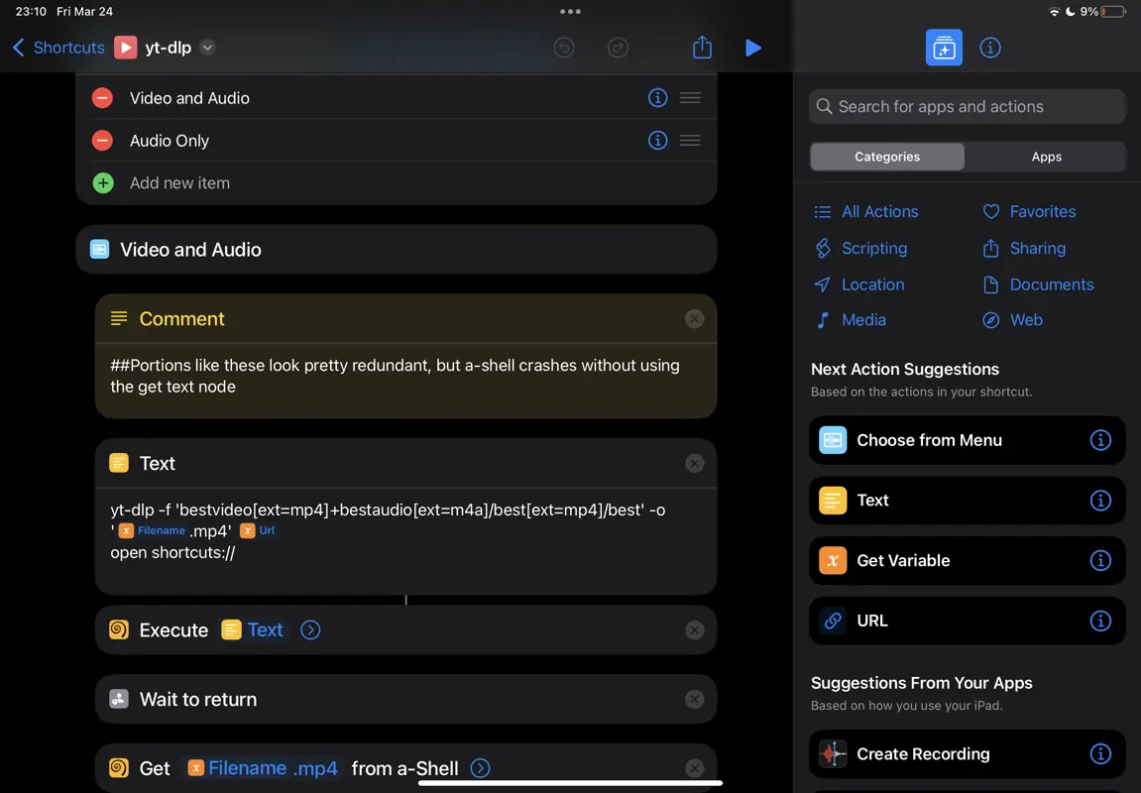This screenshot has height=793, width=1141.
Task: Tap the search for apps and actions field
Action: coord(967,106)
